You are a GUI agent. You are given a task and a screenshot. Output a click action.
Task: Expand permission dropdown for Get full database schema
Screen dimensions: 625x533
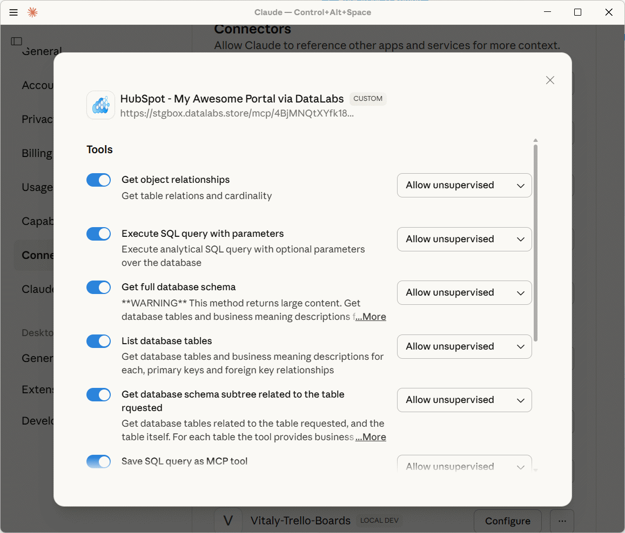click(x=464, y=293)
